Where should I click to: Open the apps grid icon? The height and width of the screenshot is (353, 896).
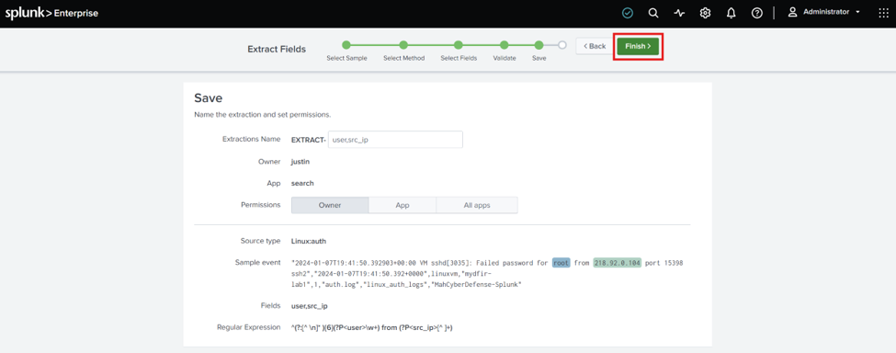(883, 13)
